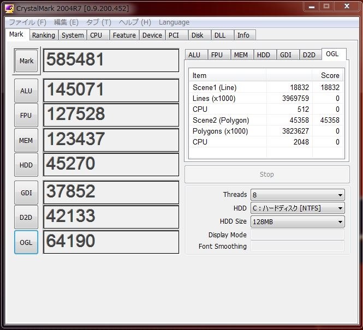Click the OGL score 64190

click(x=111, y=242)
